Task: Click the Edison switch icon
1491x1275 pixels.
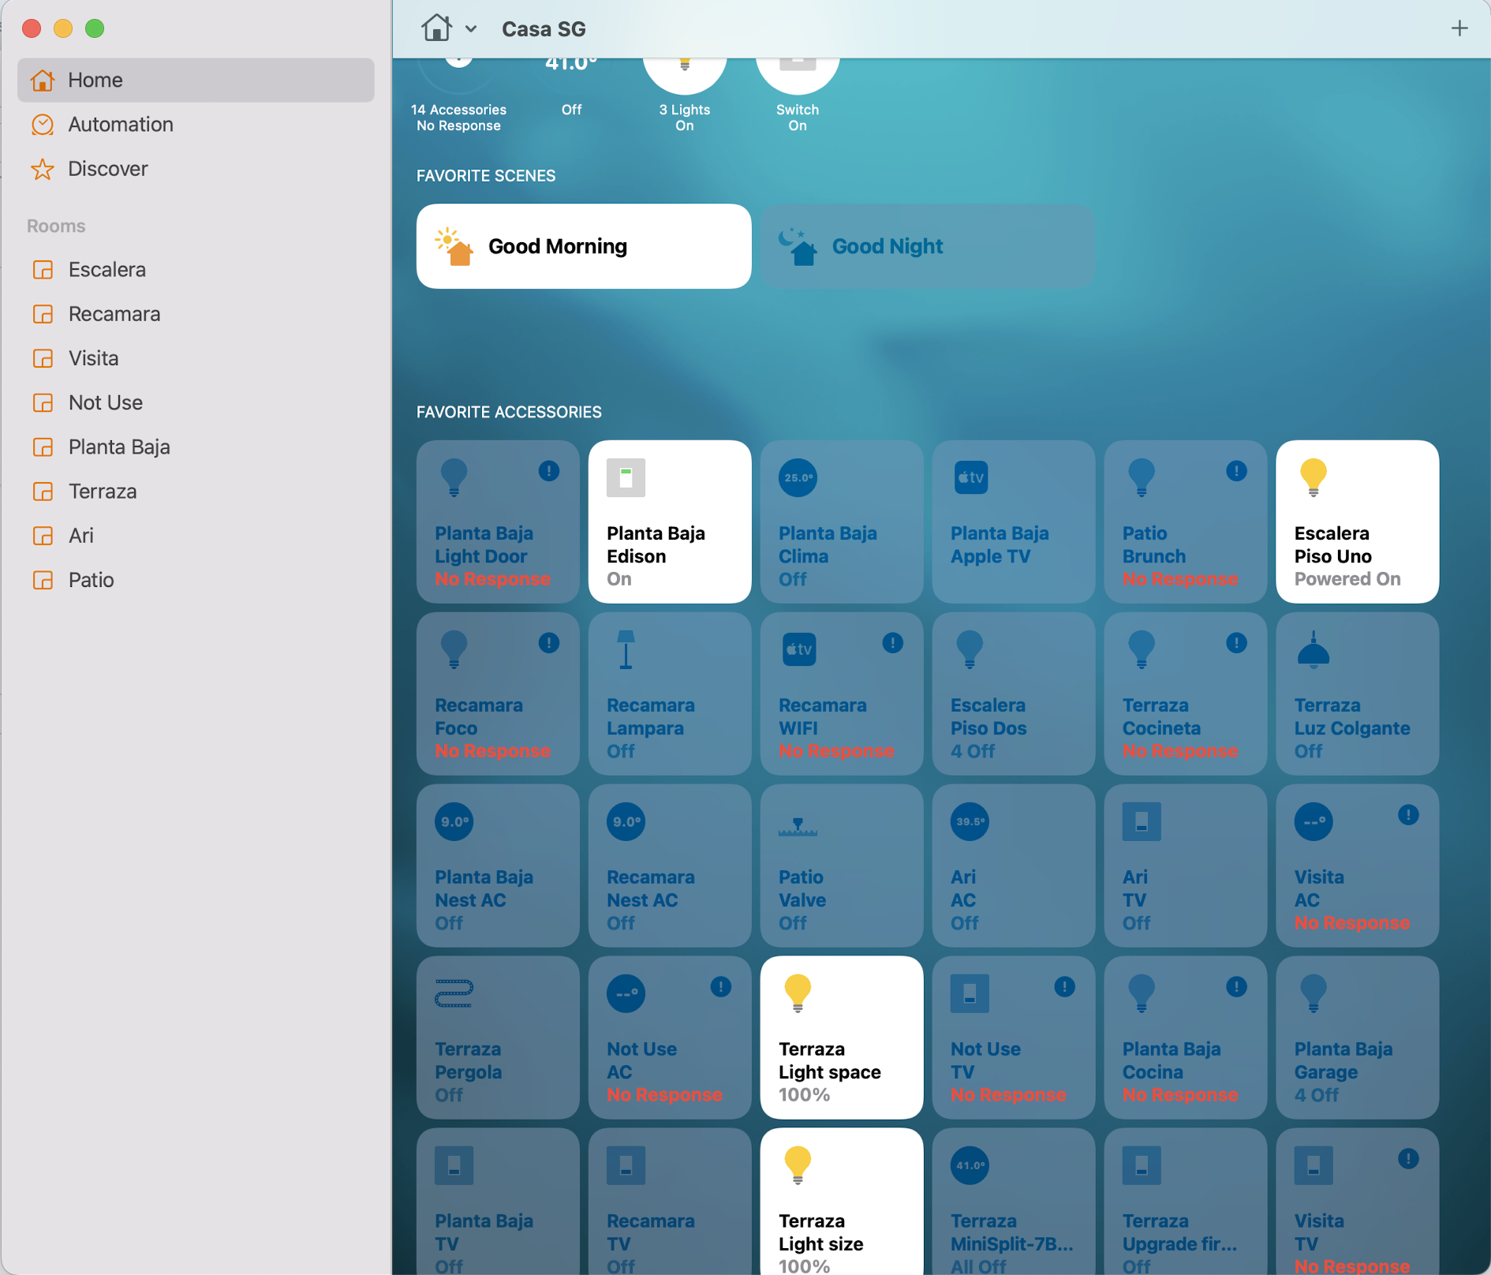Action: click(x=626, y=477)
